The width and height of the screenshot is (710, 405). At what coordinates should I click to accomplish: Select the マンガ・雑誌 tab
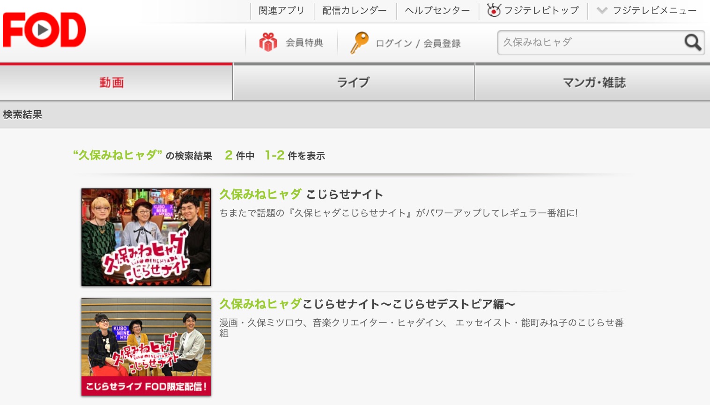coord(594,82)
